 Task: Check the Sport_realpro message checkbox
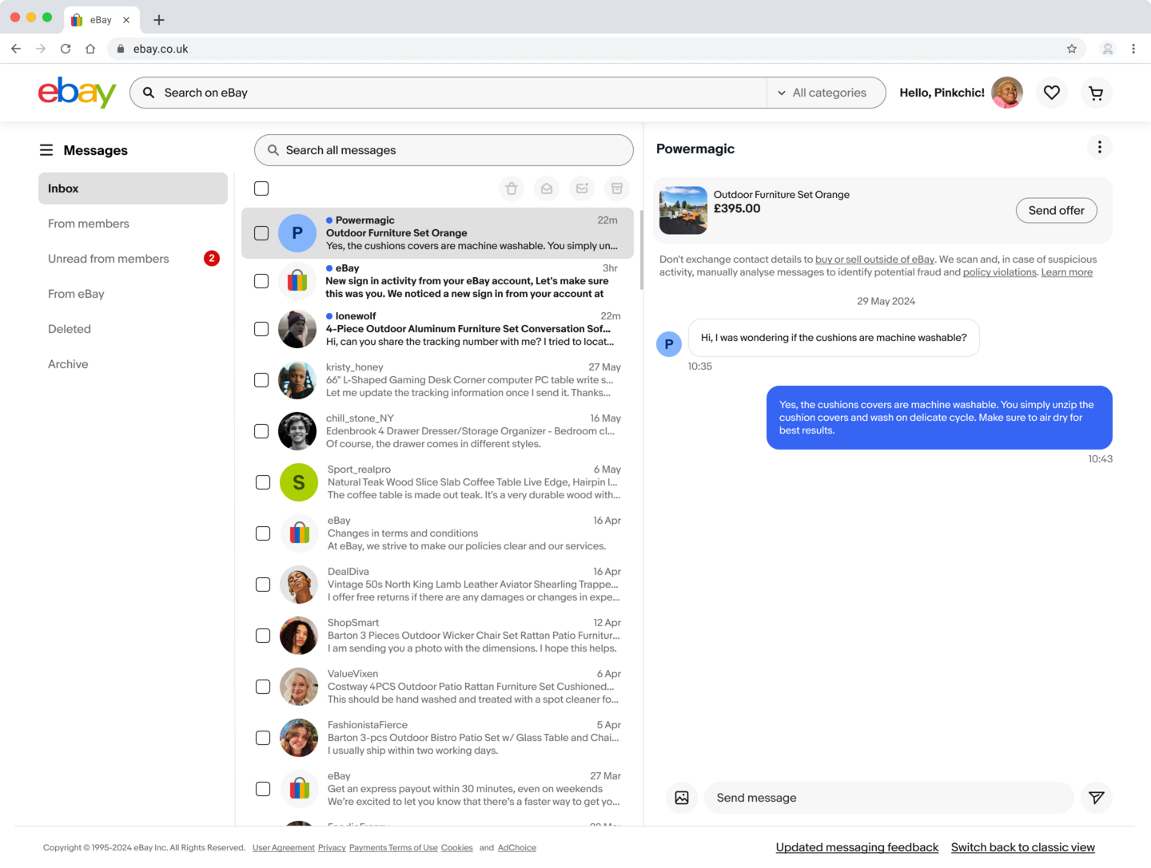263,482
